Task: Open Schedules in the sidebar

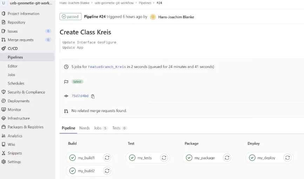Action: pos(16,83)
